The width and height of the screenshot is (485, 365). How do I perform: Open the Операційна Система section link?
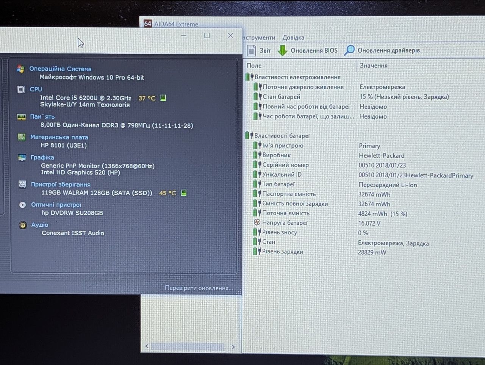tap(60, 69)
